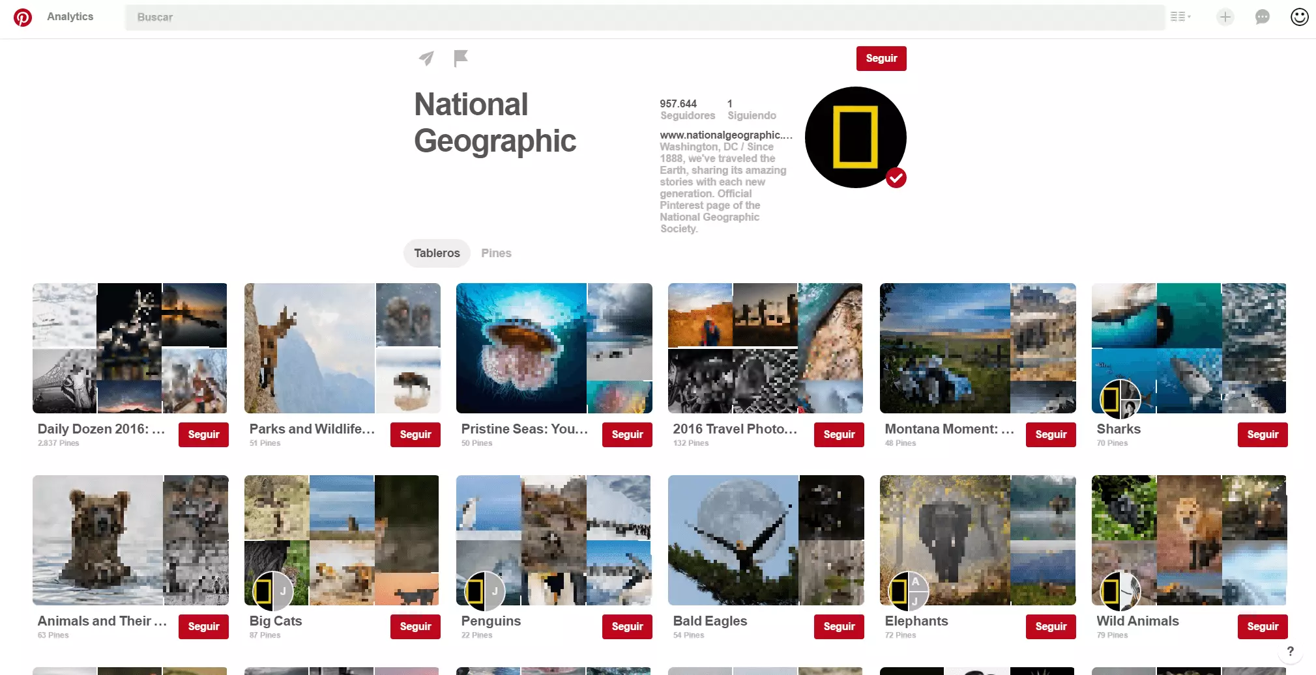Screen dimensions: 1316x675
Task: Open the Wild Animals board
Action: click(x=1189, y=540)
